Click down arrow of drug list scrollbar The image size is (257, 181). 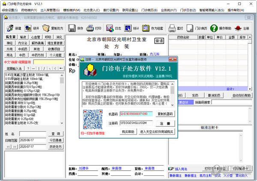click(x=62, y=123)
